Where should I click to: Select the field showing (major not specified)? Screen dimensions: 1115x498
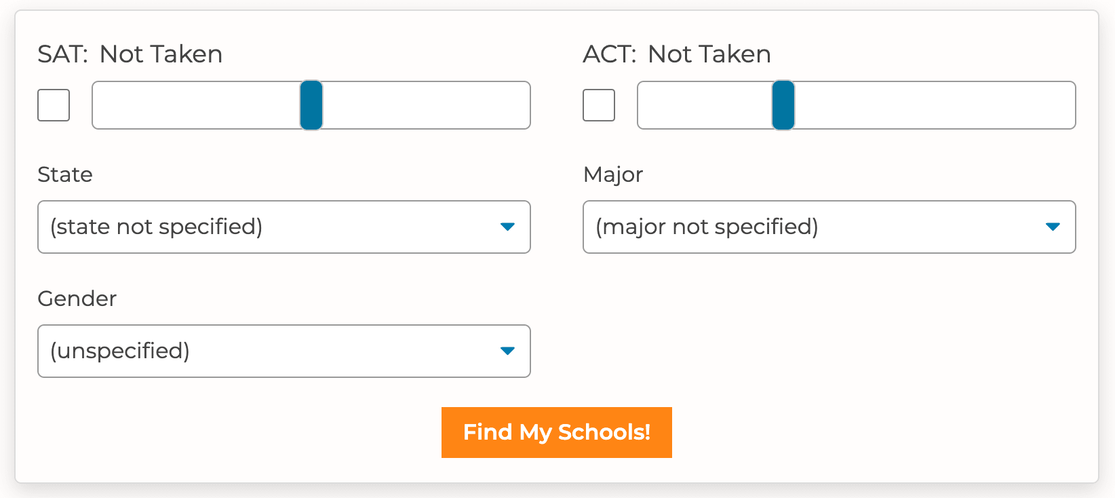(829, 227)
